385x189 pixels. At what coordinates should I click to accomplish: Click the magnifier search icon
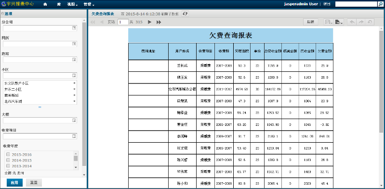click(381, 4)
